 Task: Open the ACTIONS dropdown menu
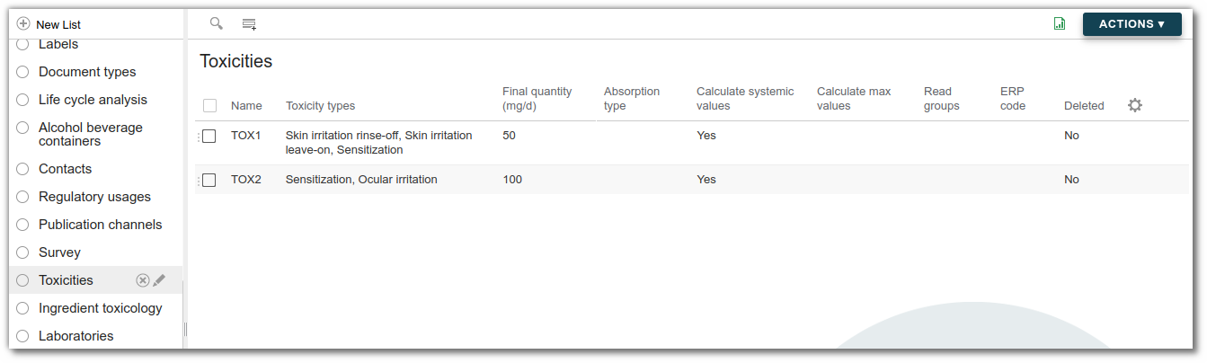coord(1132,24)
